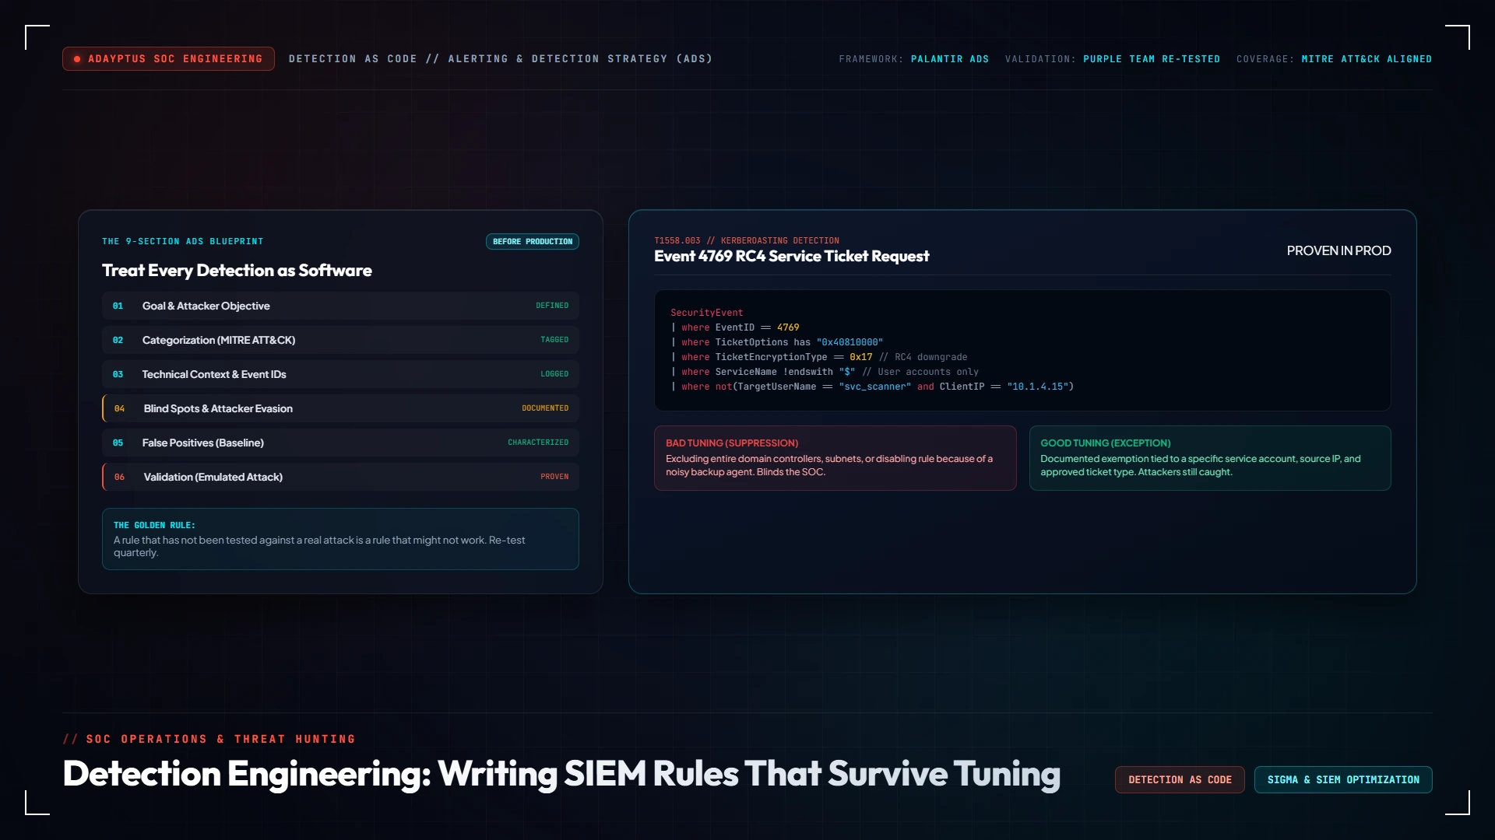Click the TAGGED status label

point(554,340)
